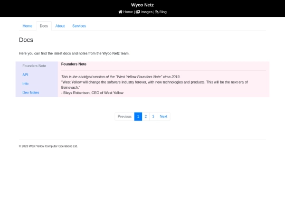Click the Next pagination button
Screen dimensions: 285x214
(x=164, y=116)
